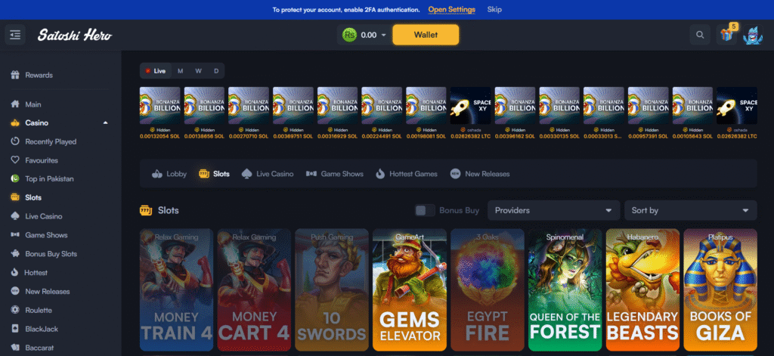The image size is (774, 356).
Task: Open the Gems Elevator game card
Action: point(410,289)
